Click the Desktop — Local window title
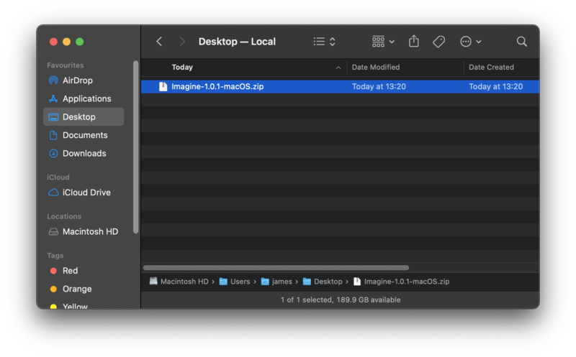The image size is (576, 357). click(x=237, y=42)
